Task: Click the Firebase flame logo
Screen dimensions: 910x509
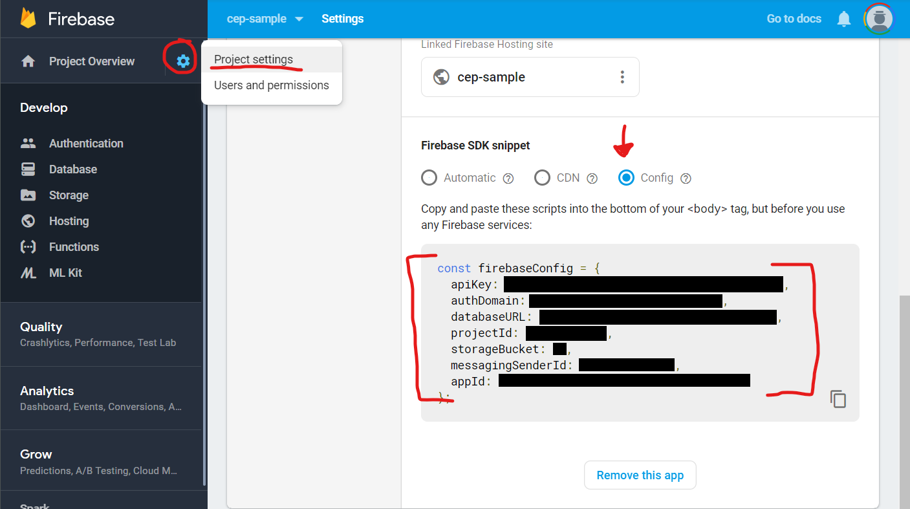Action: (x=28, y=19)
